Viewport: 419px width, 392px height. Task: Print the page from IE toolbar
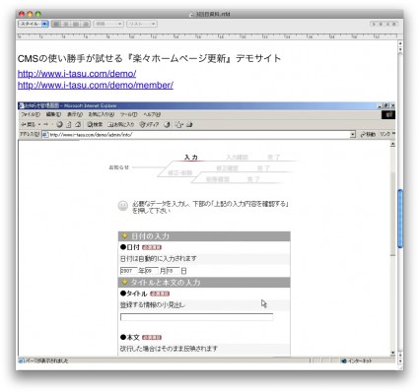(189, 125)
